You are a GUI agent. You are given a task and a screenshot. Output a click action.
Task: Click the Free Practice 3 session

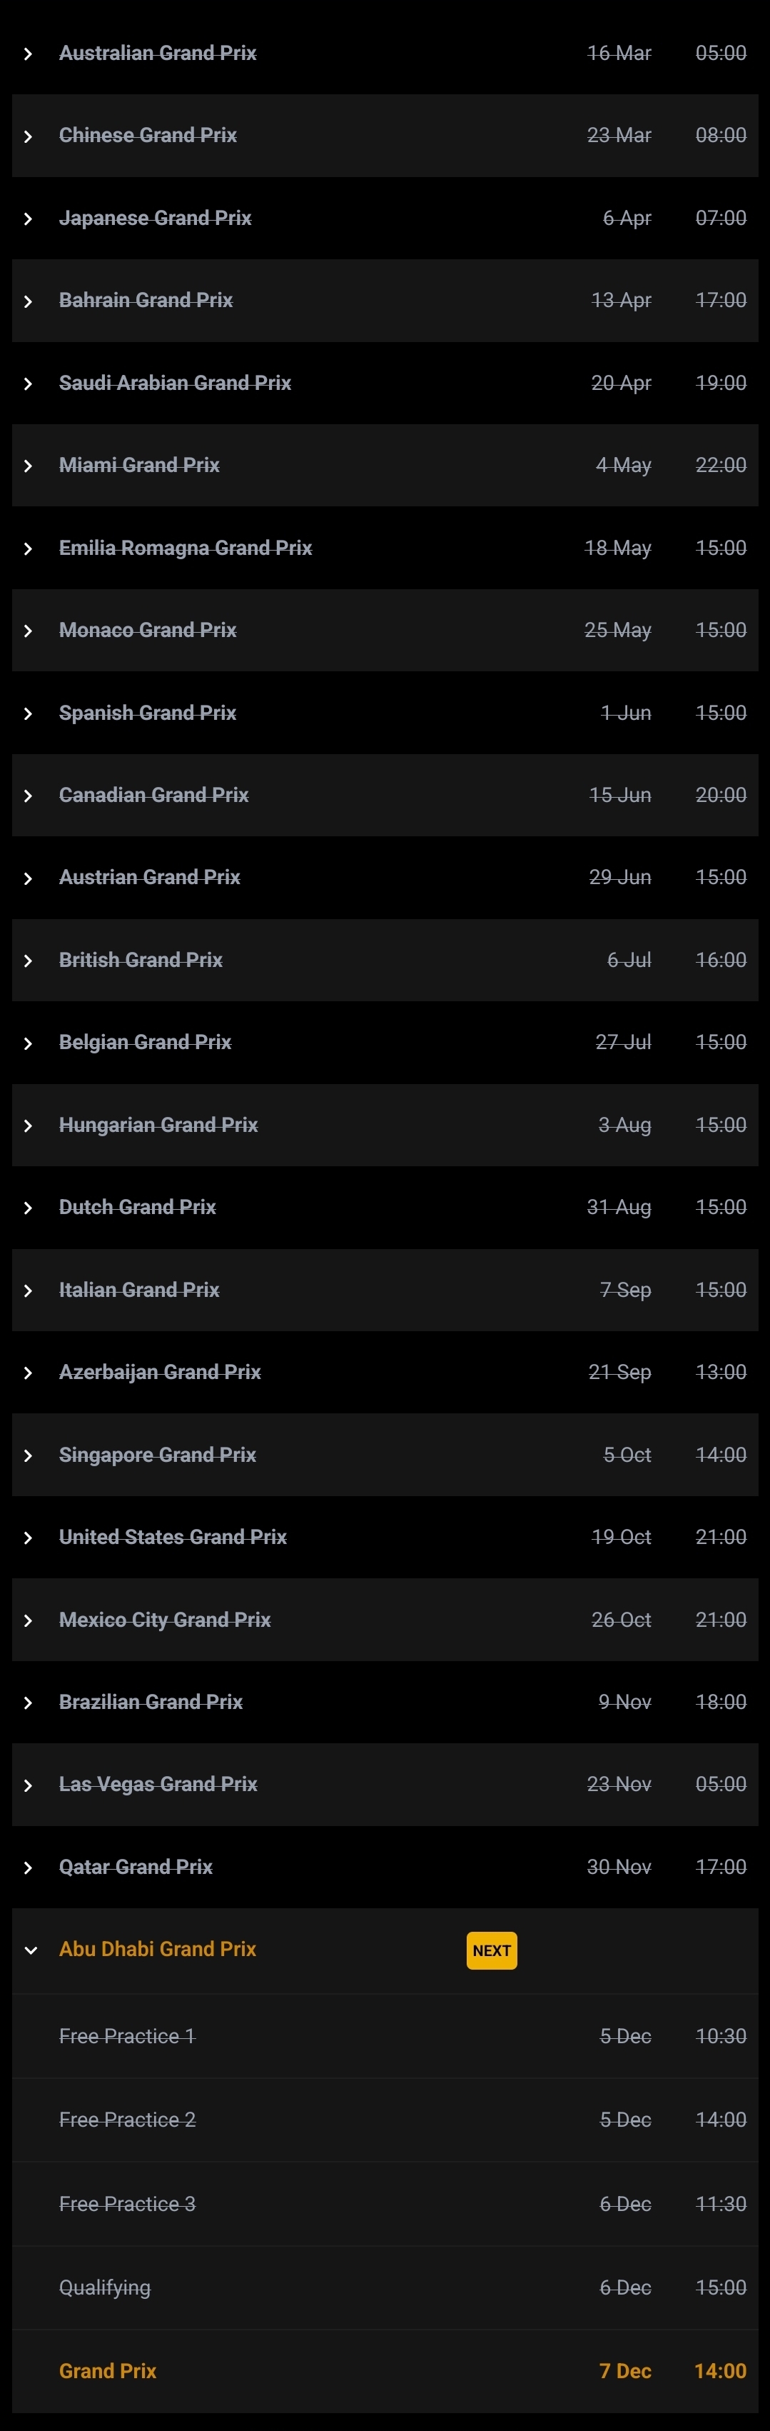(127, 2204)
